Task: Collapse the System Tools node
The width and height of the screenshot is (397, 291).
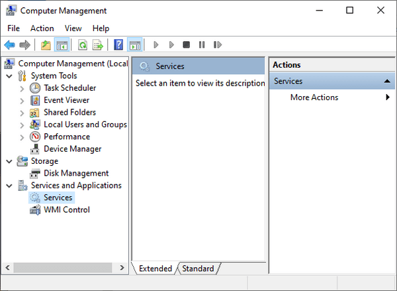Action: click(x=9, y=76)
